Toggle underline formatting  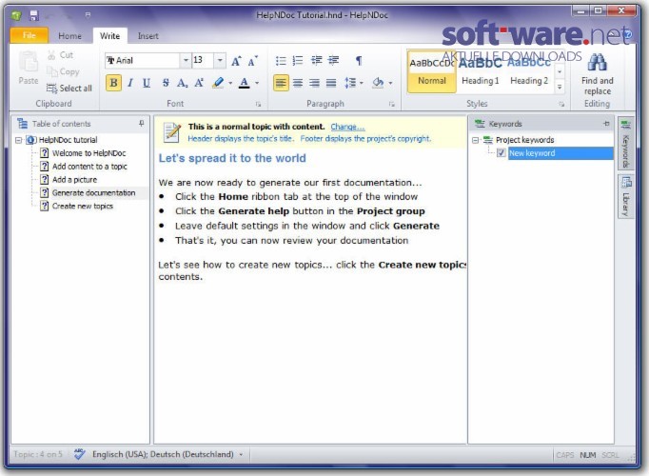(x=147, y=83)
